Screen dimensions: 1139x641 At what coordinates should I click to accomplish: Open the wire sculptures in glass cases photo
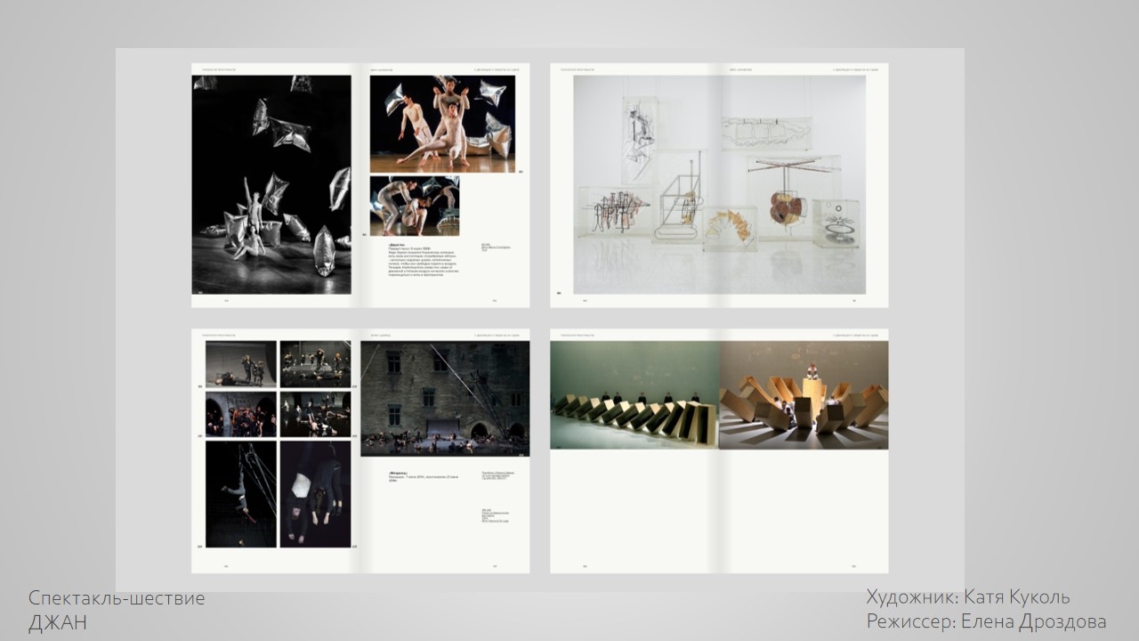[x=719, y=184]
